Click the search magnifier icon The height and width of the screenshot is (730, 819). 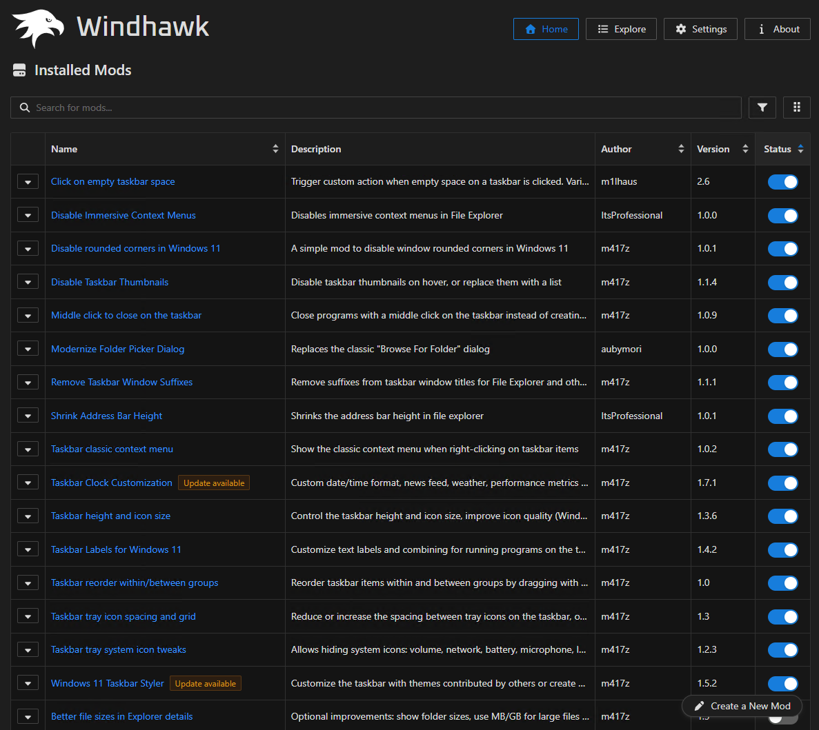tap(25, 108)
